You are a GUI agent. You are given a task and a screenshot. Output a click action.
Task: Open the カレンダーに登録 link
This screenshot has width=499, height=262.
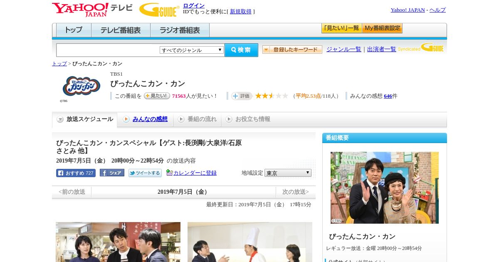(195, 173)
